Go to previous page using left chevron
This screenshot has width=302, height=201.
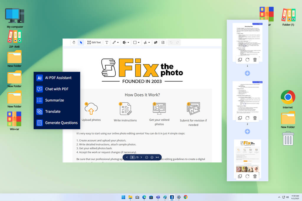(x=127, y=157)
